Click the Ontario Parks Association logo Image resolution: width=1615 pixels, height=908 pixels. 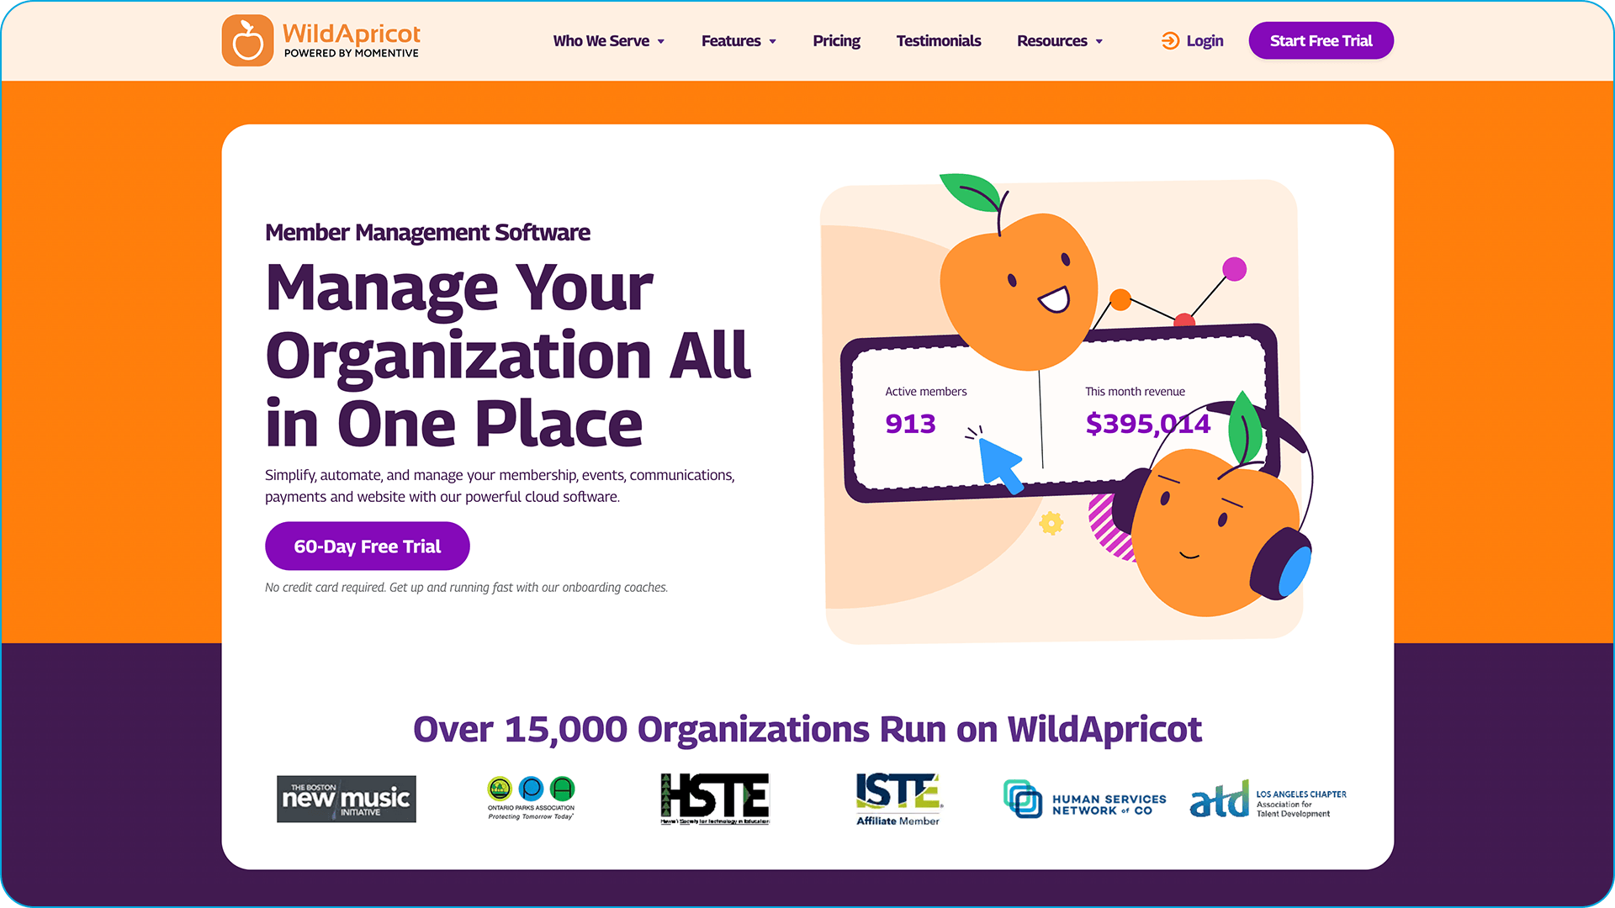(x=531, y=798)
